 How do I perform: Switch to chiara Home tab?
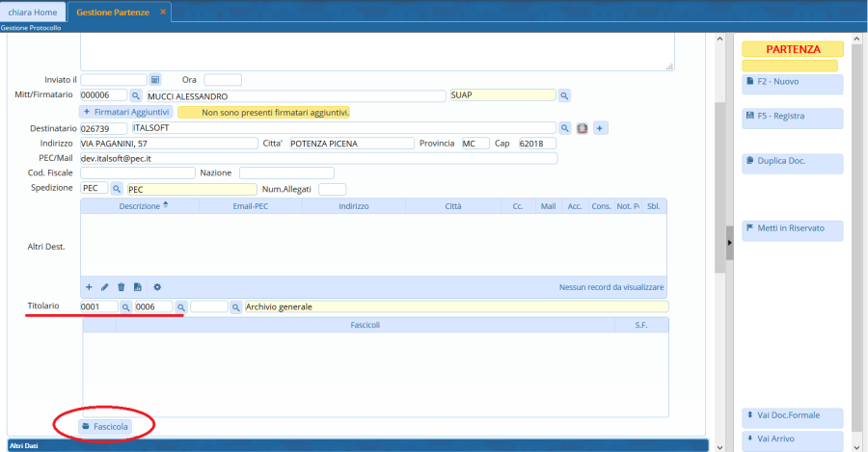pyautogui.click(x=33, y=13)
